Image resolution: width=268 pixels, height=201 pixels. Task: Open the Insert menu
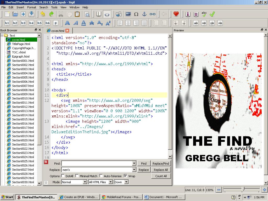point(20,7)
